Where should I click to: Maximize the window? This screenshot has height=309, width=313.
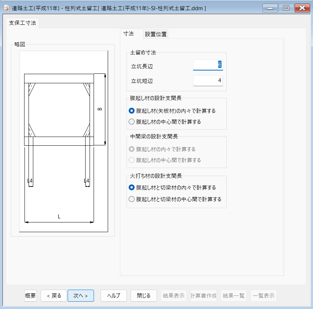point(286,8)
